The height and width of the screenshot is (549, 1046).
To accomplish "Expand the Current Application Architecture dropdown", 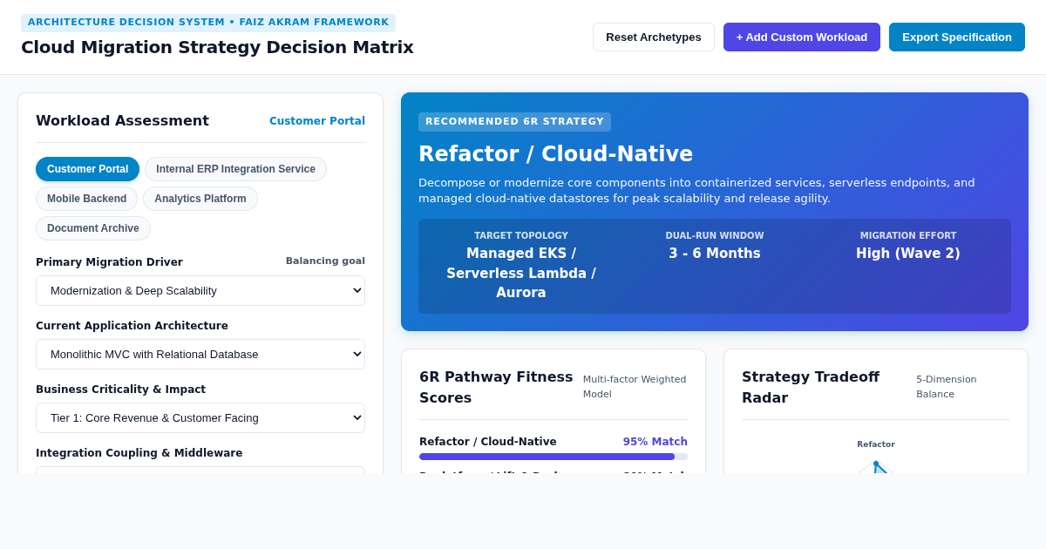I will [200, 354].
